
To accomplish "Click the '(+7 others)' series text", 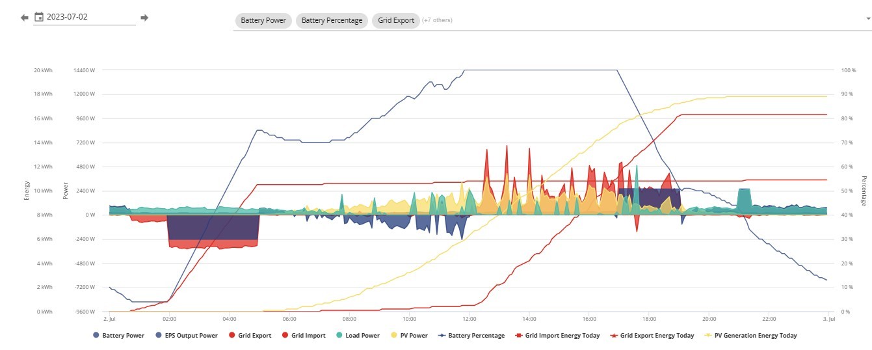I will click(x=437, y=20).
